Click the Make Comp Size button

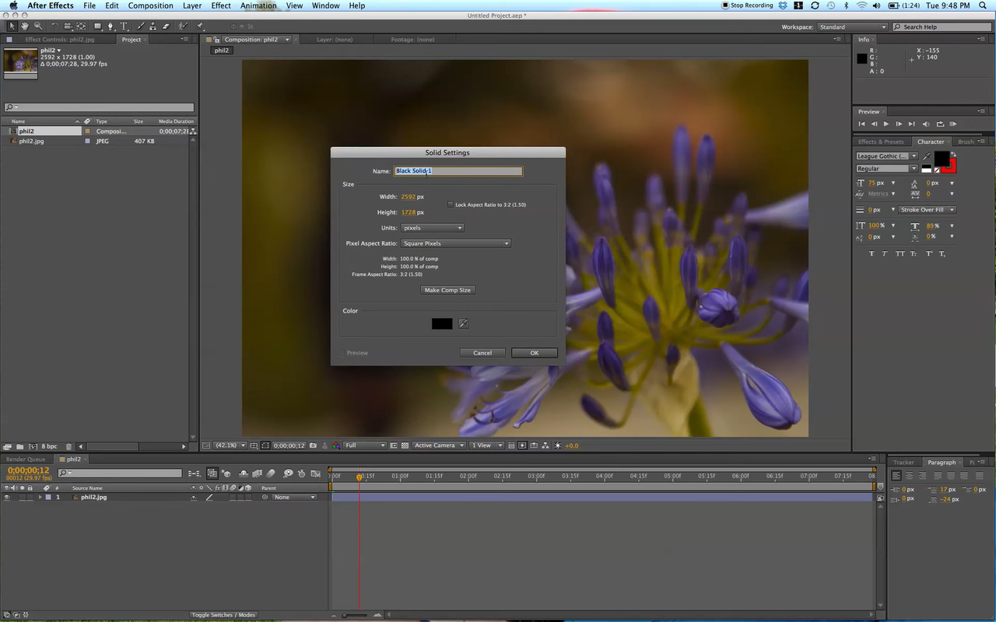tap(447, 289)
